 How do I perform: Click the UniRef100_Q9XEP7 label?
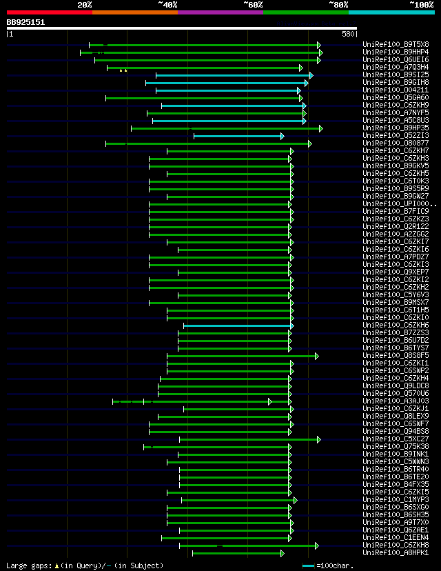pyautogui.click(x=396, y=272)
